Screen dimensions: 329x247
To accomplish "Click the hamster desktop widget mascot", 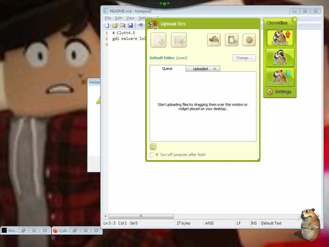I will tap(310, 224).
